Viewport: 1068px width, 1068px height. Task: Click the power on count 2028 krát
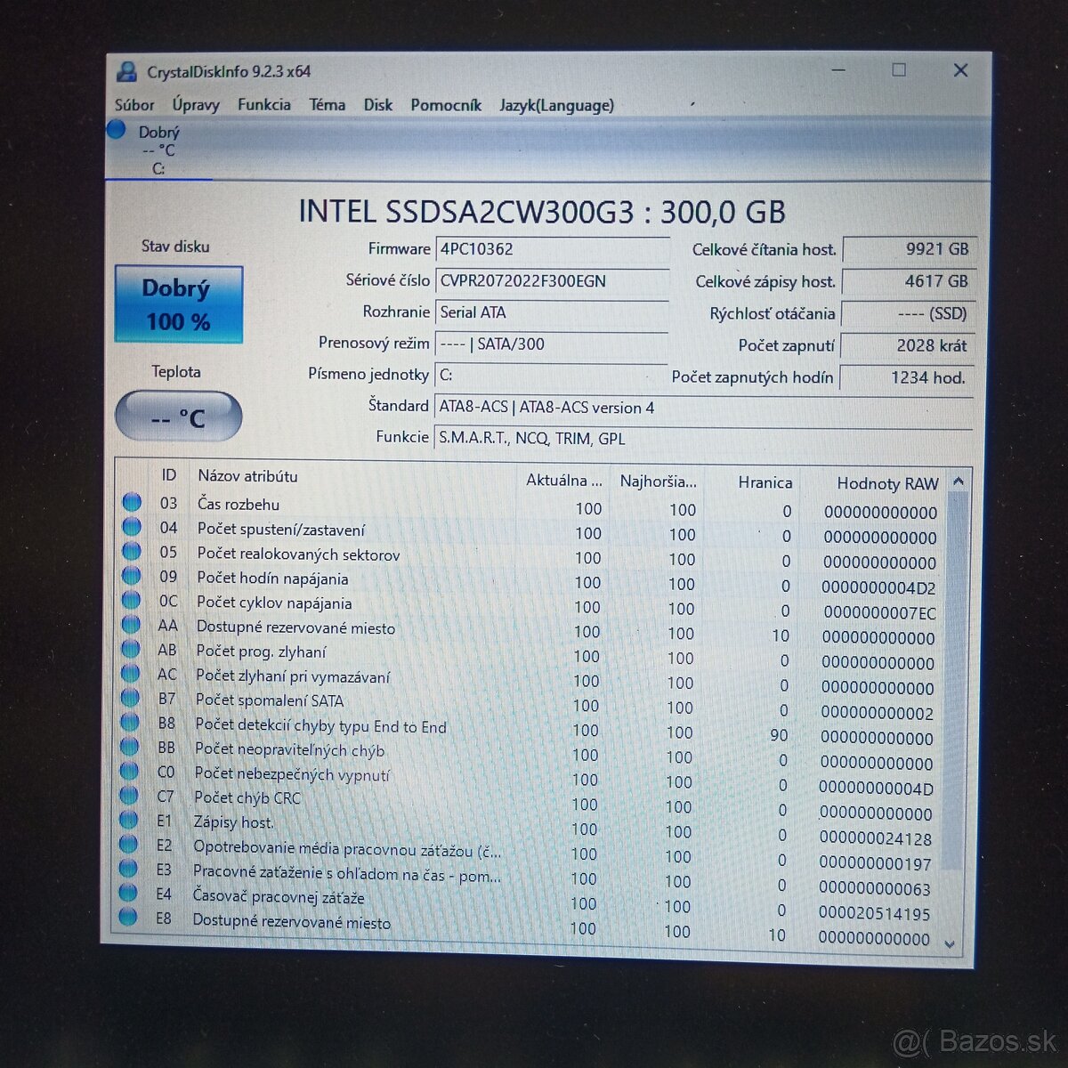(907, 345)
